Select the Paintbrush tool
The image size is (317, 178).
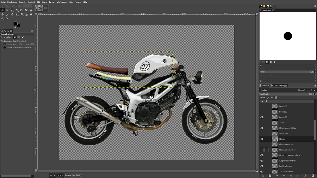pos(7,14)
